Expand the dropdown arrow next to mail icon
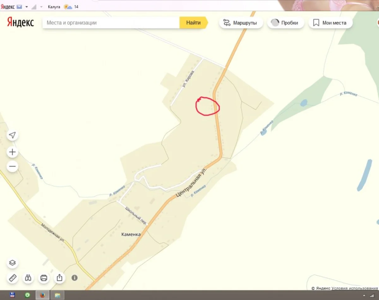Screen dimensions: 379x300 (x=27, y=7)
